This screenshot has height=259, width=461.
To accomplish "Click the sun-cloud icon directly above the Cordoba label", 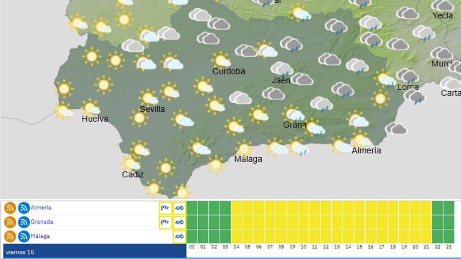I will [221, 60].
